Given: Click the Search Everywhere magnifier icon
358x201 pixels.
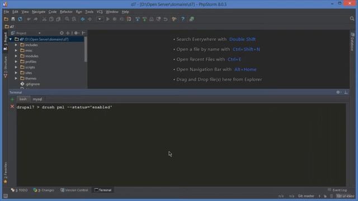Looking at the screenshot, I should (x=352, y=19).
